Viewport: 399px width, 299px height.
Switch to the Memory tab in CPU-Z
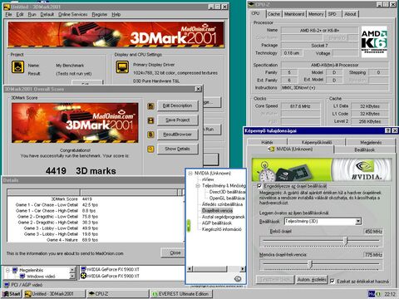click(x=316, y=14)
